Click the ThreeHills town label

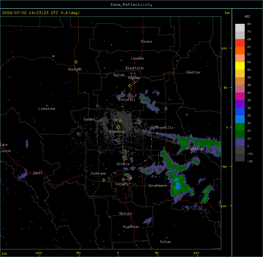(x=164, y=128)
